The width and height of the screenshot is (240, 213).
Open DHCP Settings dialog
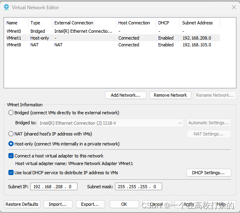click(x=208, y=173)
